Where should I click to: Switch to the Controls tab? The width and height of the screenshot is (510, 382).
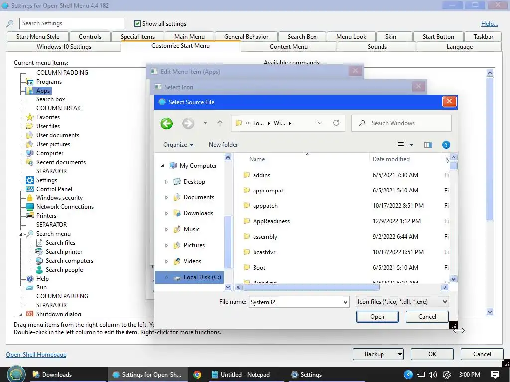coord(90,37)
